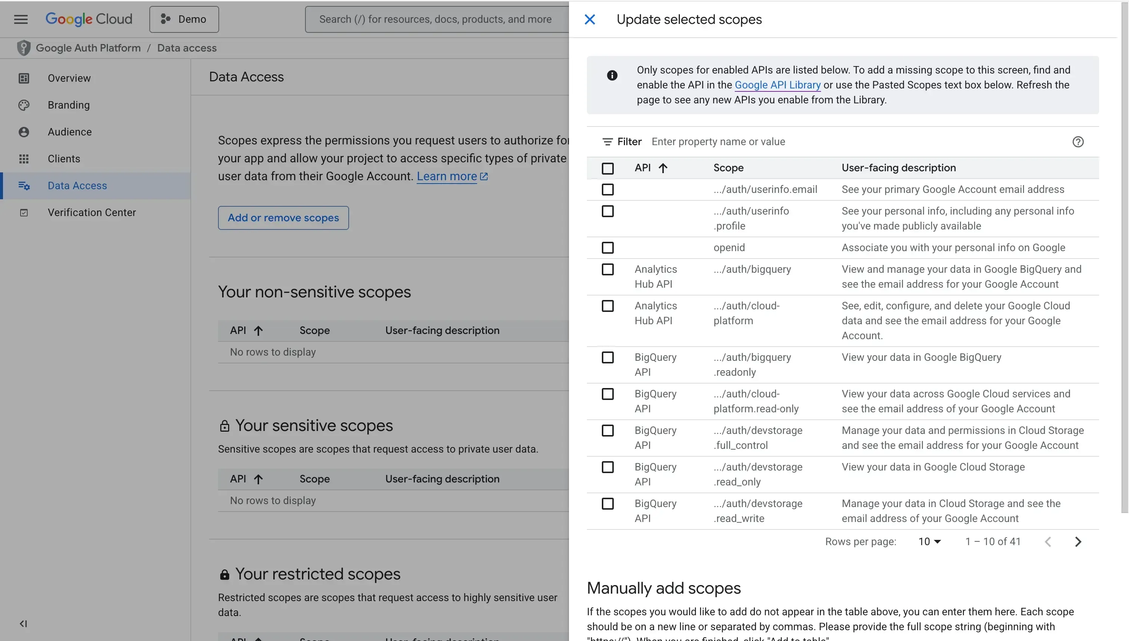Click the lock icon beside restricted scopes

(x=224, y=574)
